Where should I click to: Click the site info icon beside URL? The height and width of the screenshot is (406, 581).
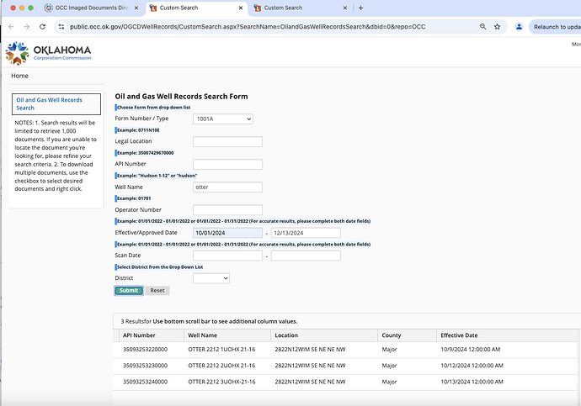(62, 27)
